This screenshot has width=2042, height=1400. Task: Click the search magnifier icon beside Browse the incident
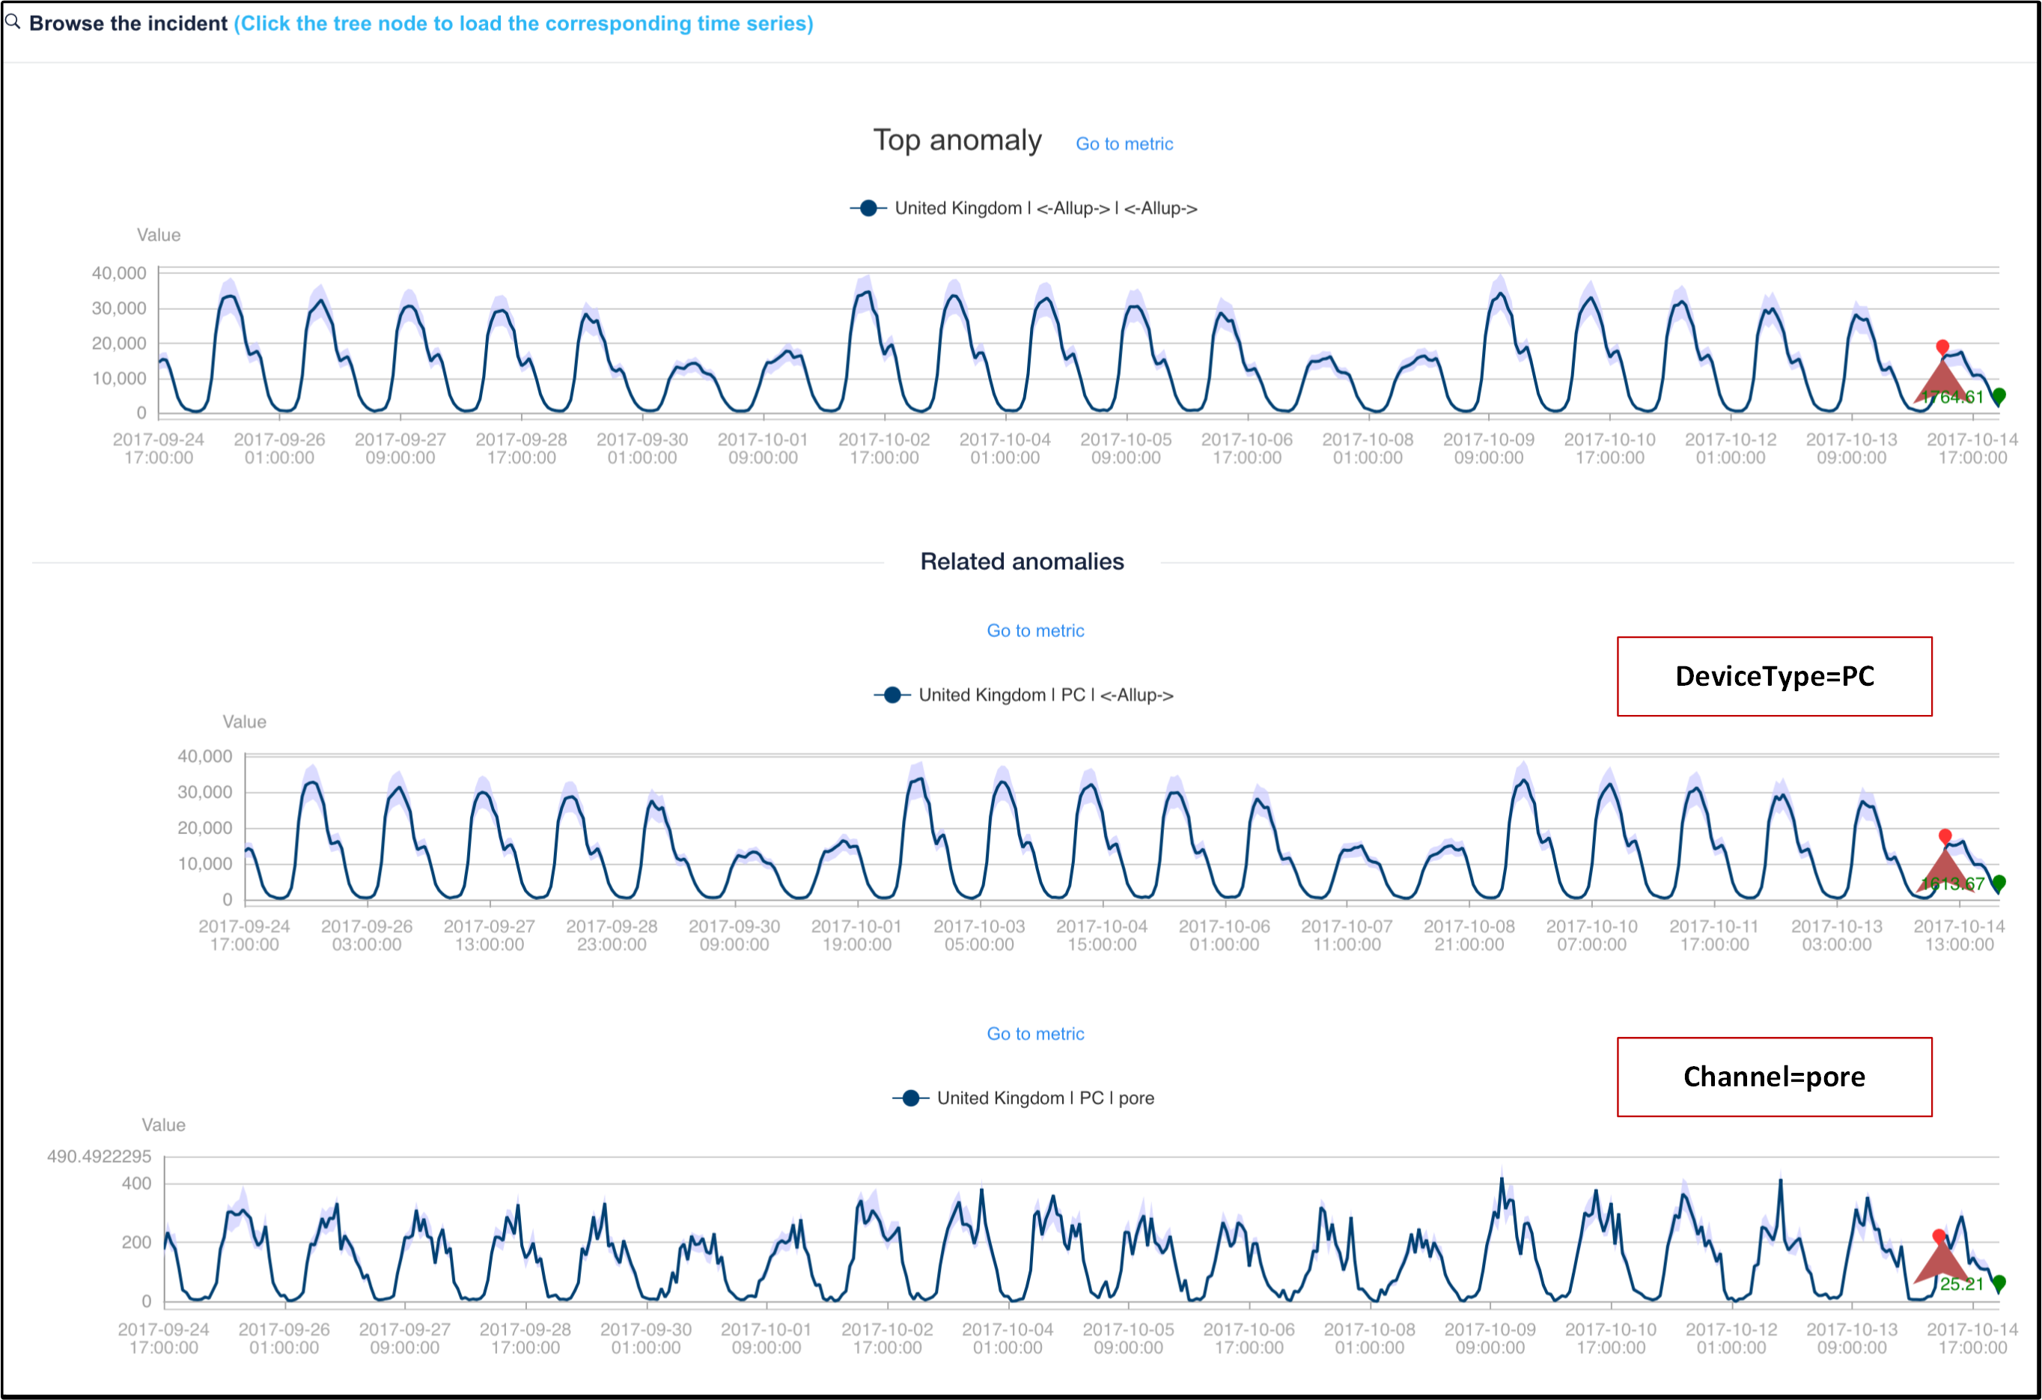pyautogui.click(x=12, y=22)
